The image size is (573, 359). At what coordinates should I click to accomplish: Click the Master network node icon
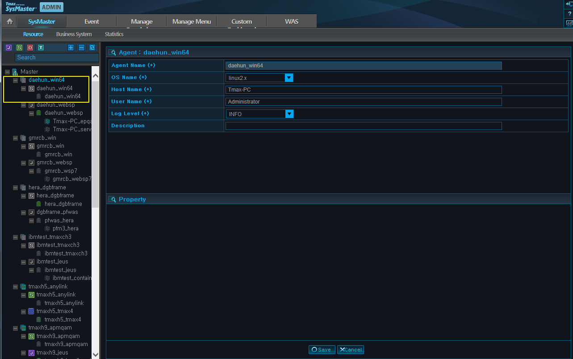[x=15, y=71]
